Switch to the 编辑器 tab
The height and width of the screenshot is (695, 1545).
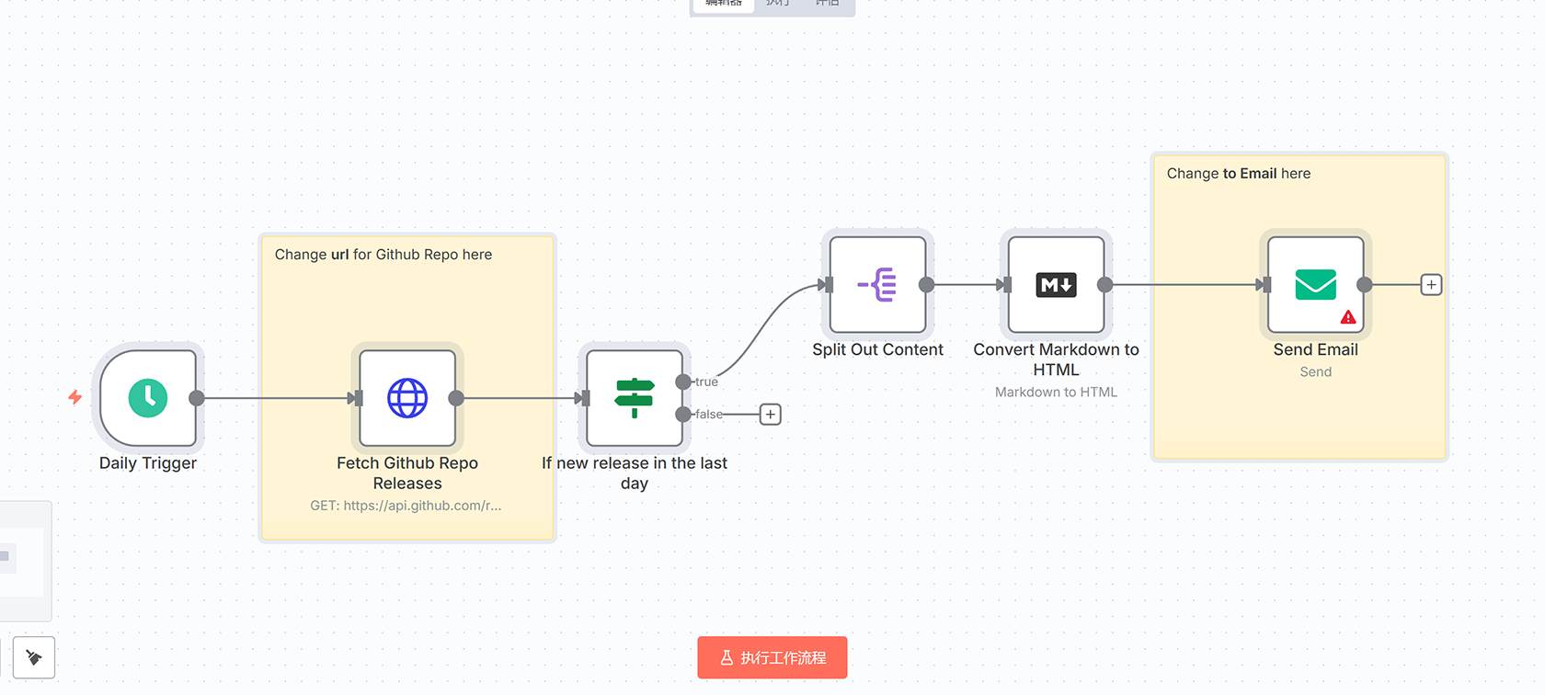click(724, 4)
